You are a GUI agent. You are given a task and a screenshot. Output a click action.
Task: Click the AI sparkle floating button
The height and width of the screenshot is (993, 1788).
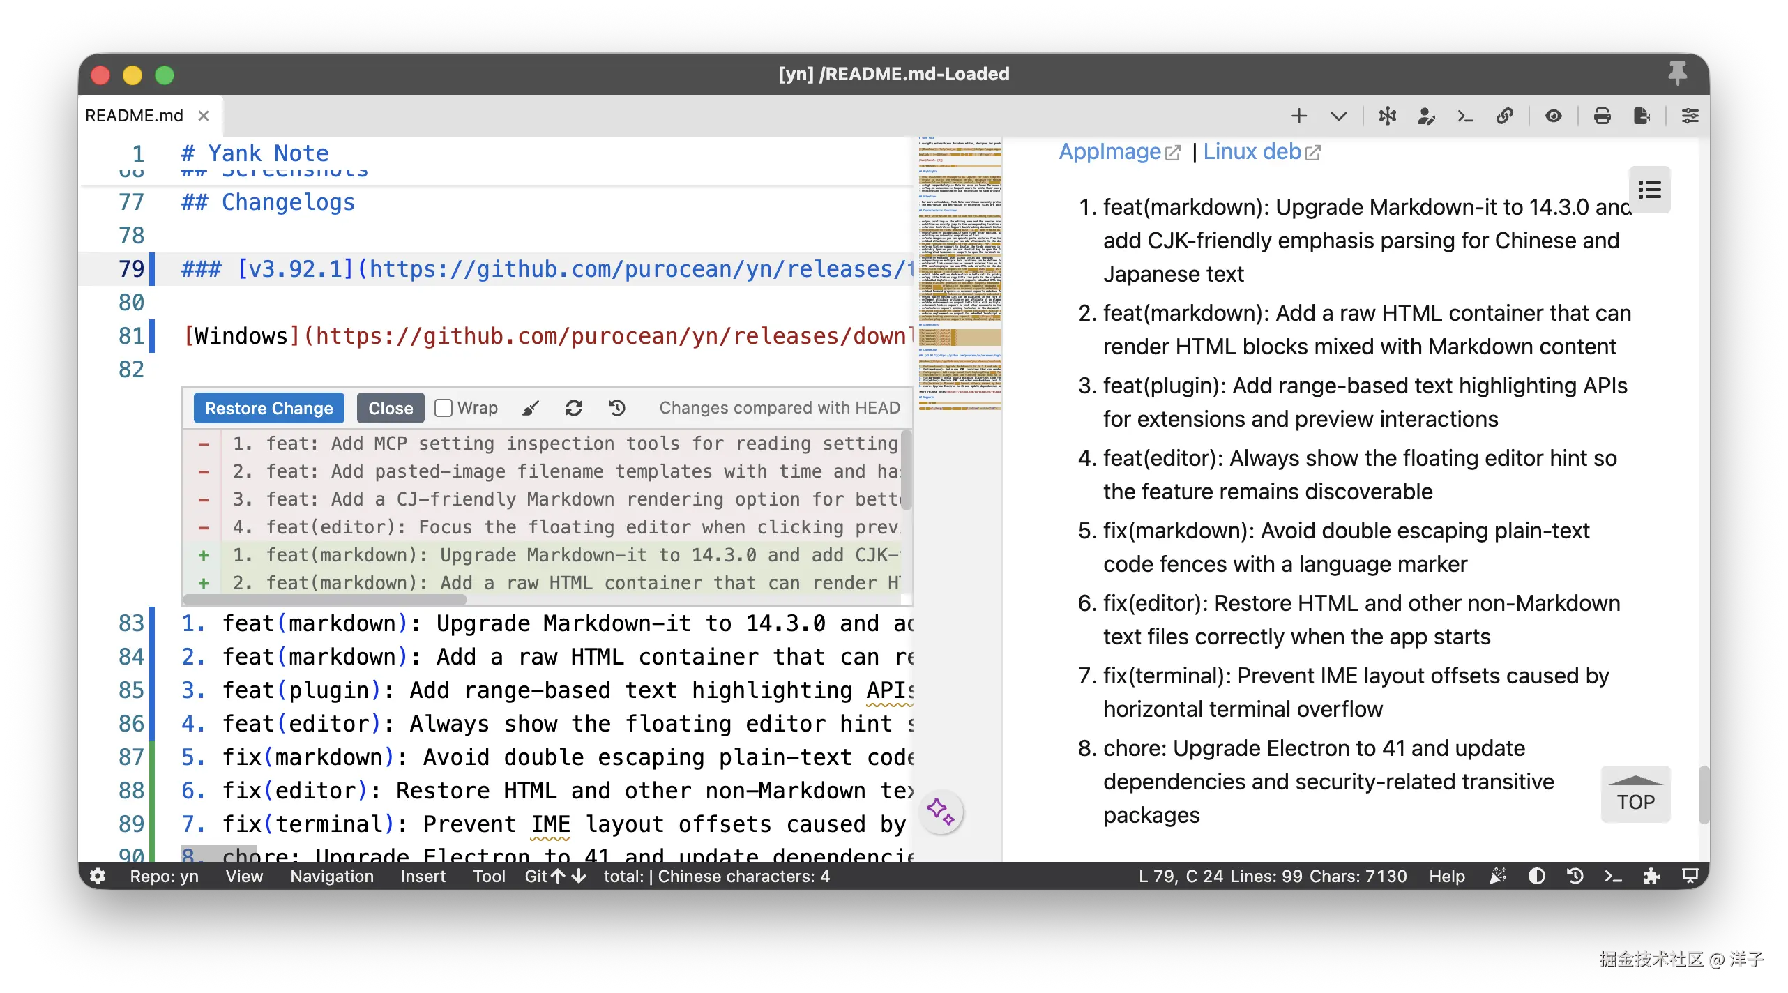pos(941,812)
